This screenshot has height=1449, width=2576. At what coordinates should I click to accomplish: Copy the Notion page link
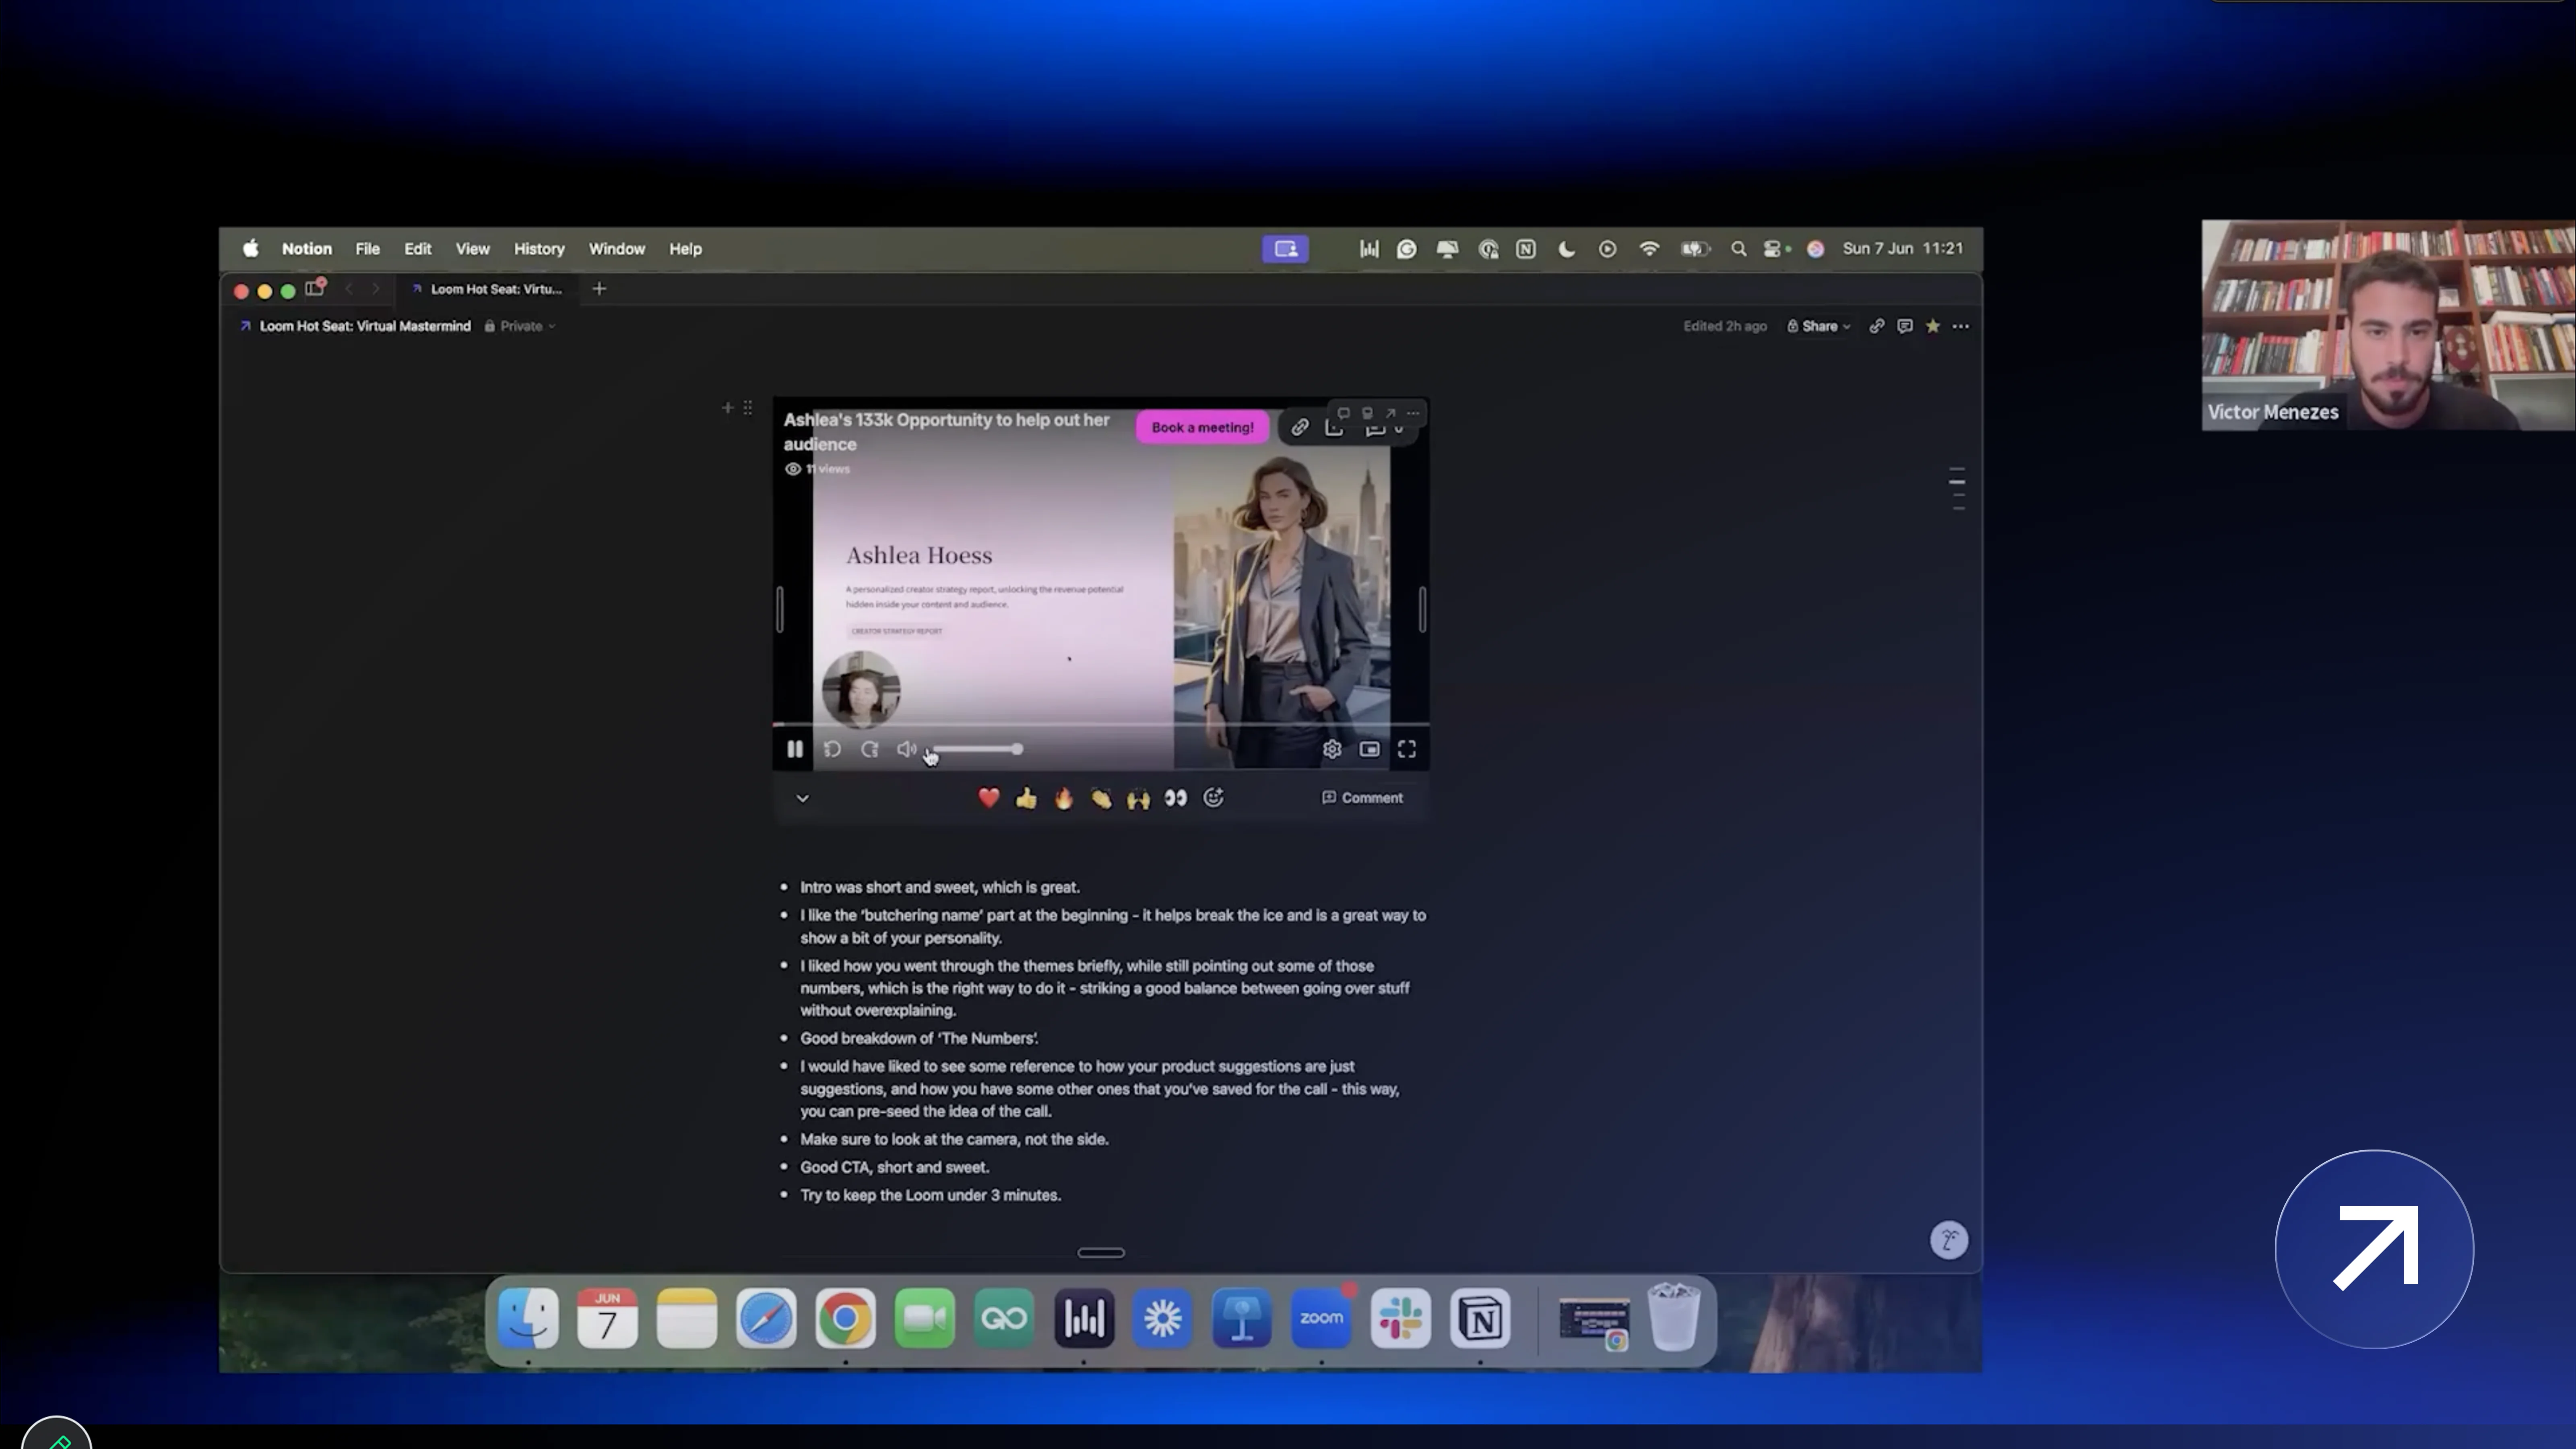point(1877,326)
